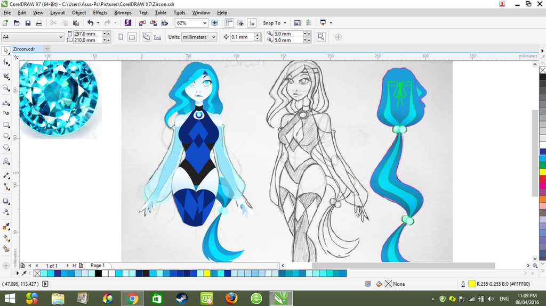Click the Full-screen preview icon
The height and width of the screenshot is (306, 546).
(x=214, y=23)
